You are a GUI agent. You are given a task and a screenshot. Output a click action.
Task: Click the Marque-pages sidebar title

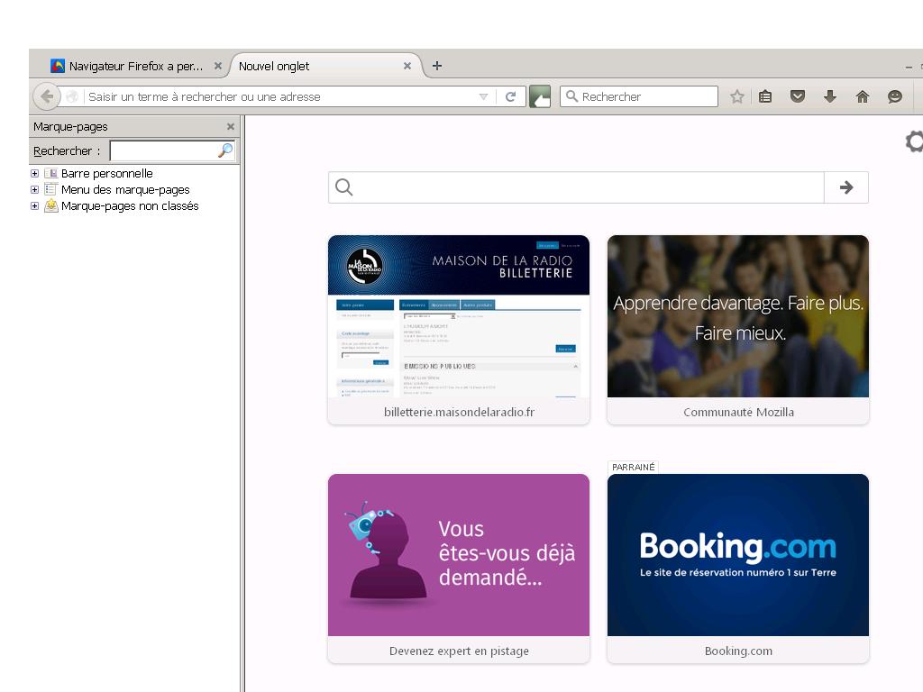pyautogui.click(x=70, y=126)
